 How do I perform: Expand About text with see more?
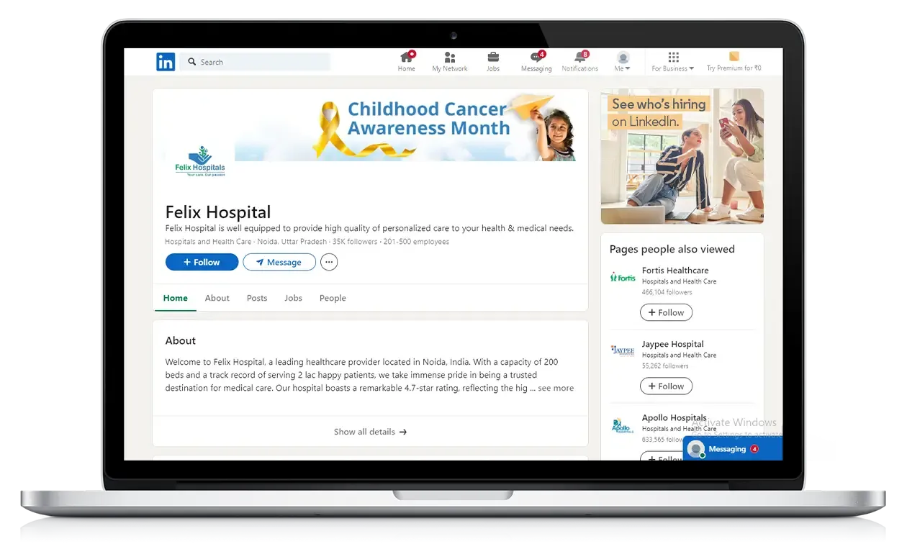point(555,389)
